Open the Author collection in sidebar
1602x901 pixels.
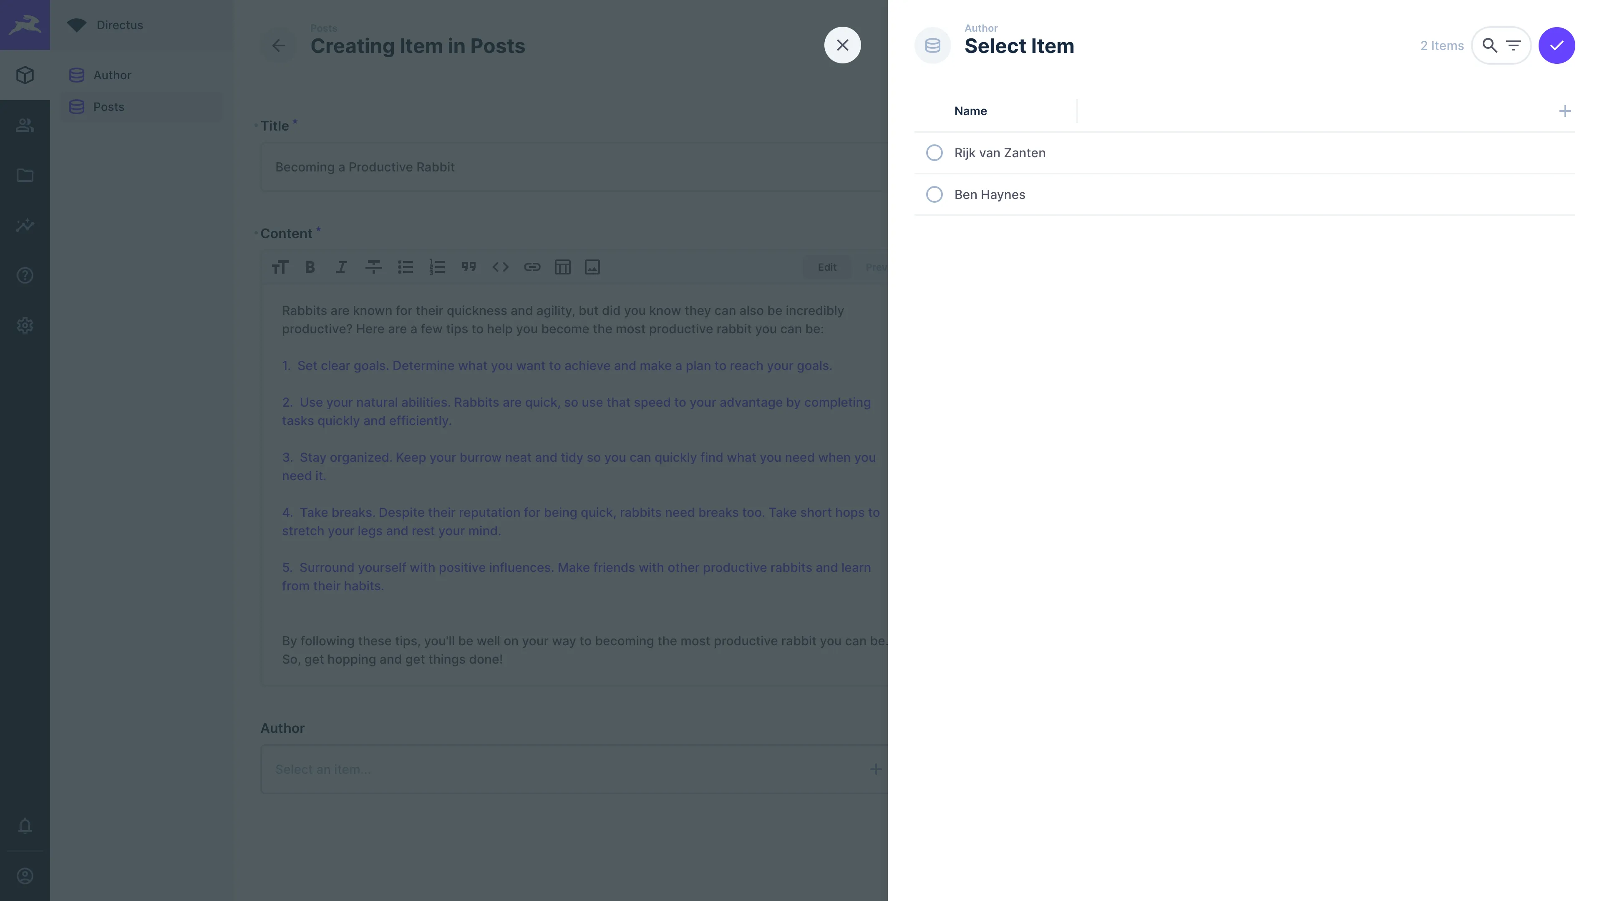(x=112, y=75)
